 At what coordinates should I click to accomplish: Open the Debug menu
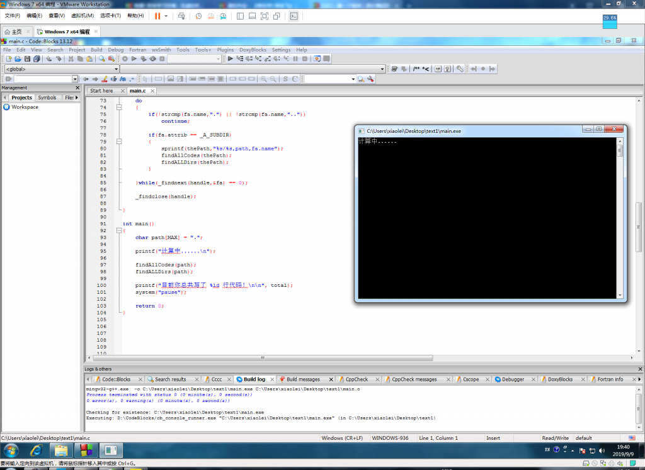[x=116, y=50]
